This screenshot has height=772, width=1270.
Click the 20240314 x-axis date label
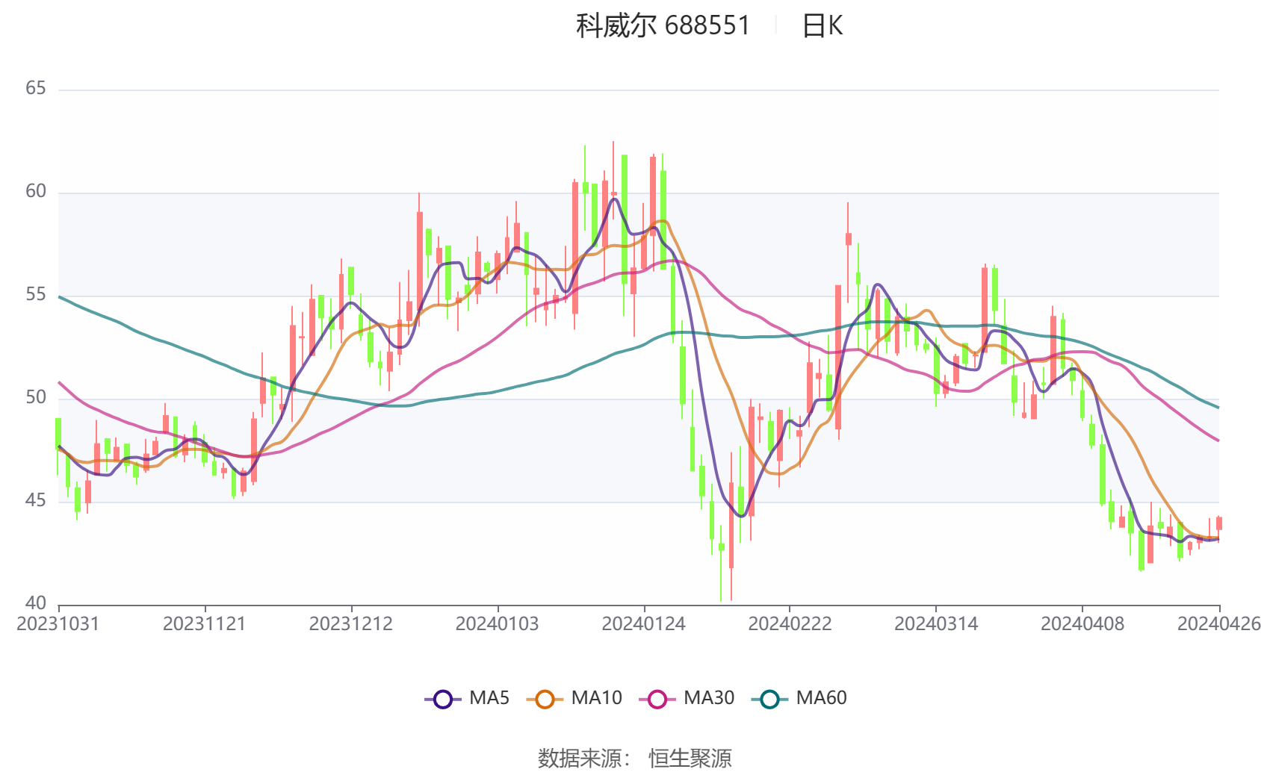[x=936, y=624]
